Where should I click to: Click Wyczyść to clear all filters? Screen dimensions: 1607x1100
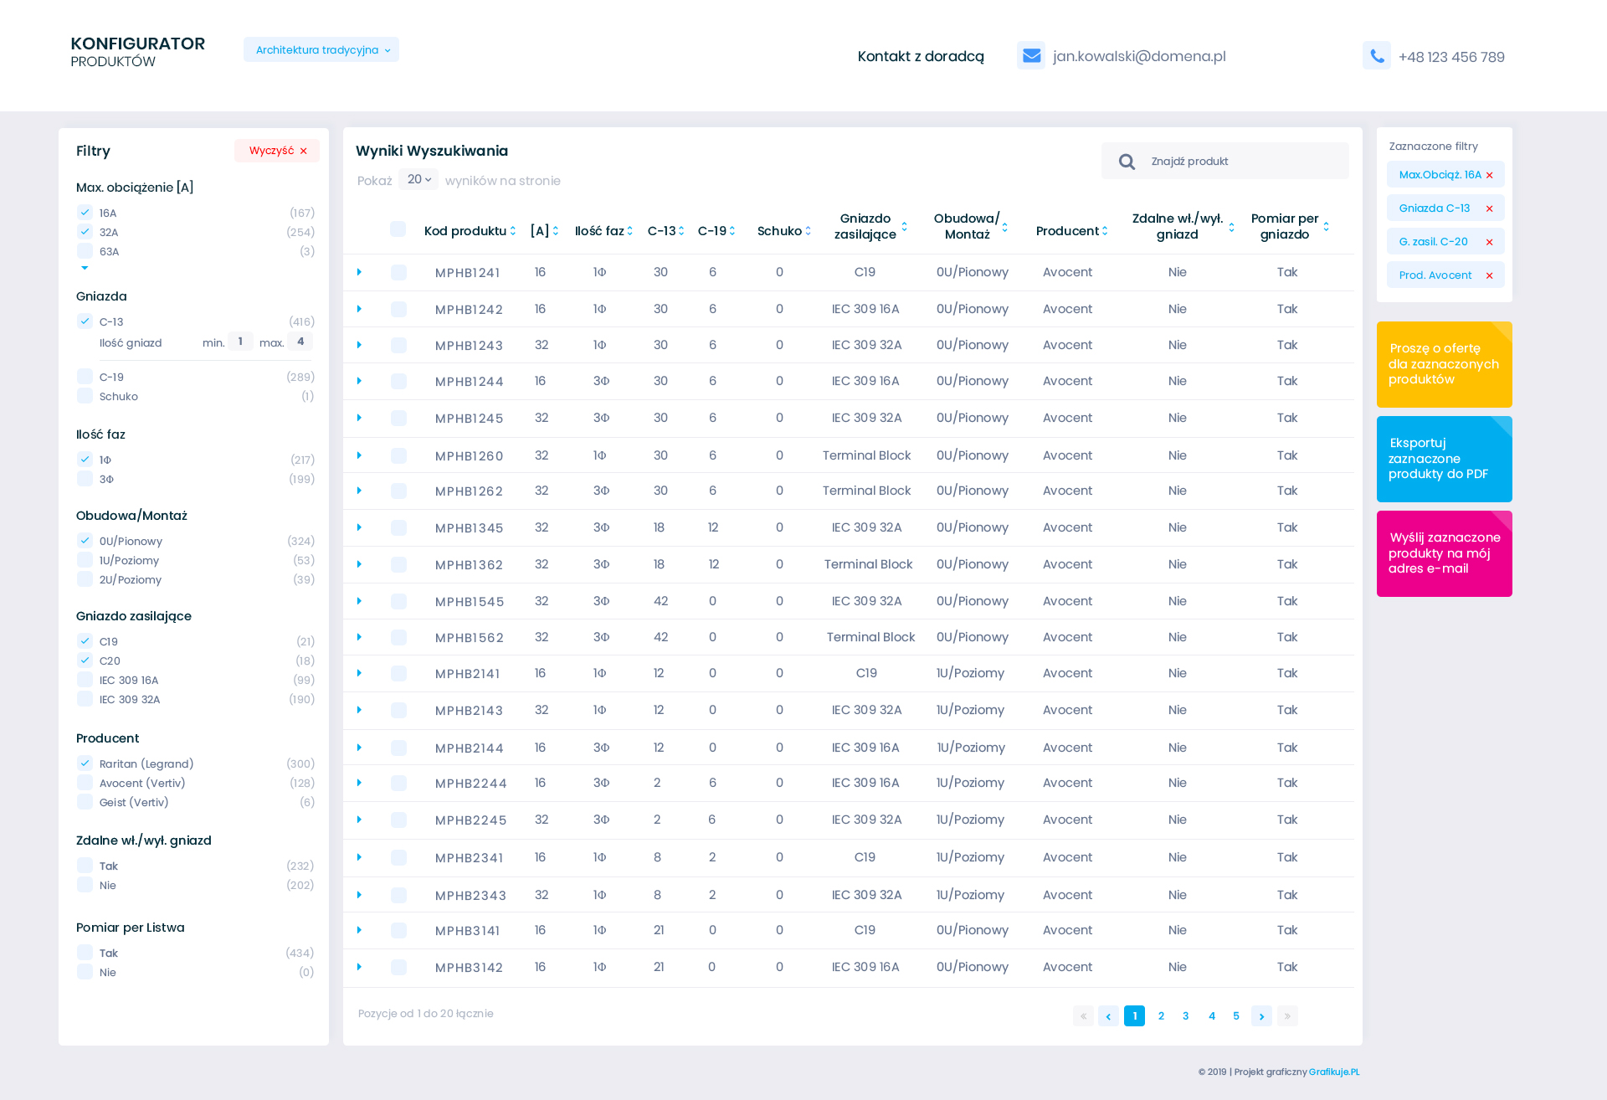(x=277, y=151)
